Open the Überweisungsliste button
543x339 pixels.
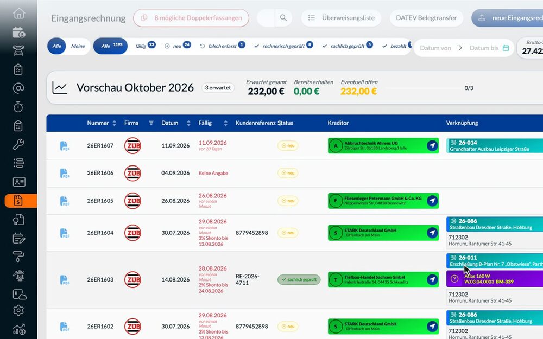point(341,18)
